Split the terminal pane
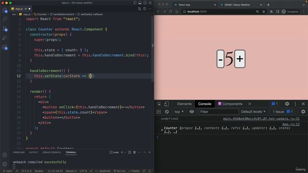The height and width of the screenshot is (173, 308). 129,152
